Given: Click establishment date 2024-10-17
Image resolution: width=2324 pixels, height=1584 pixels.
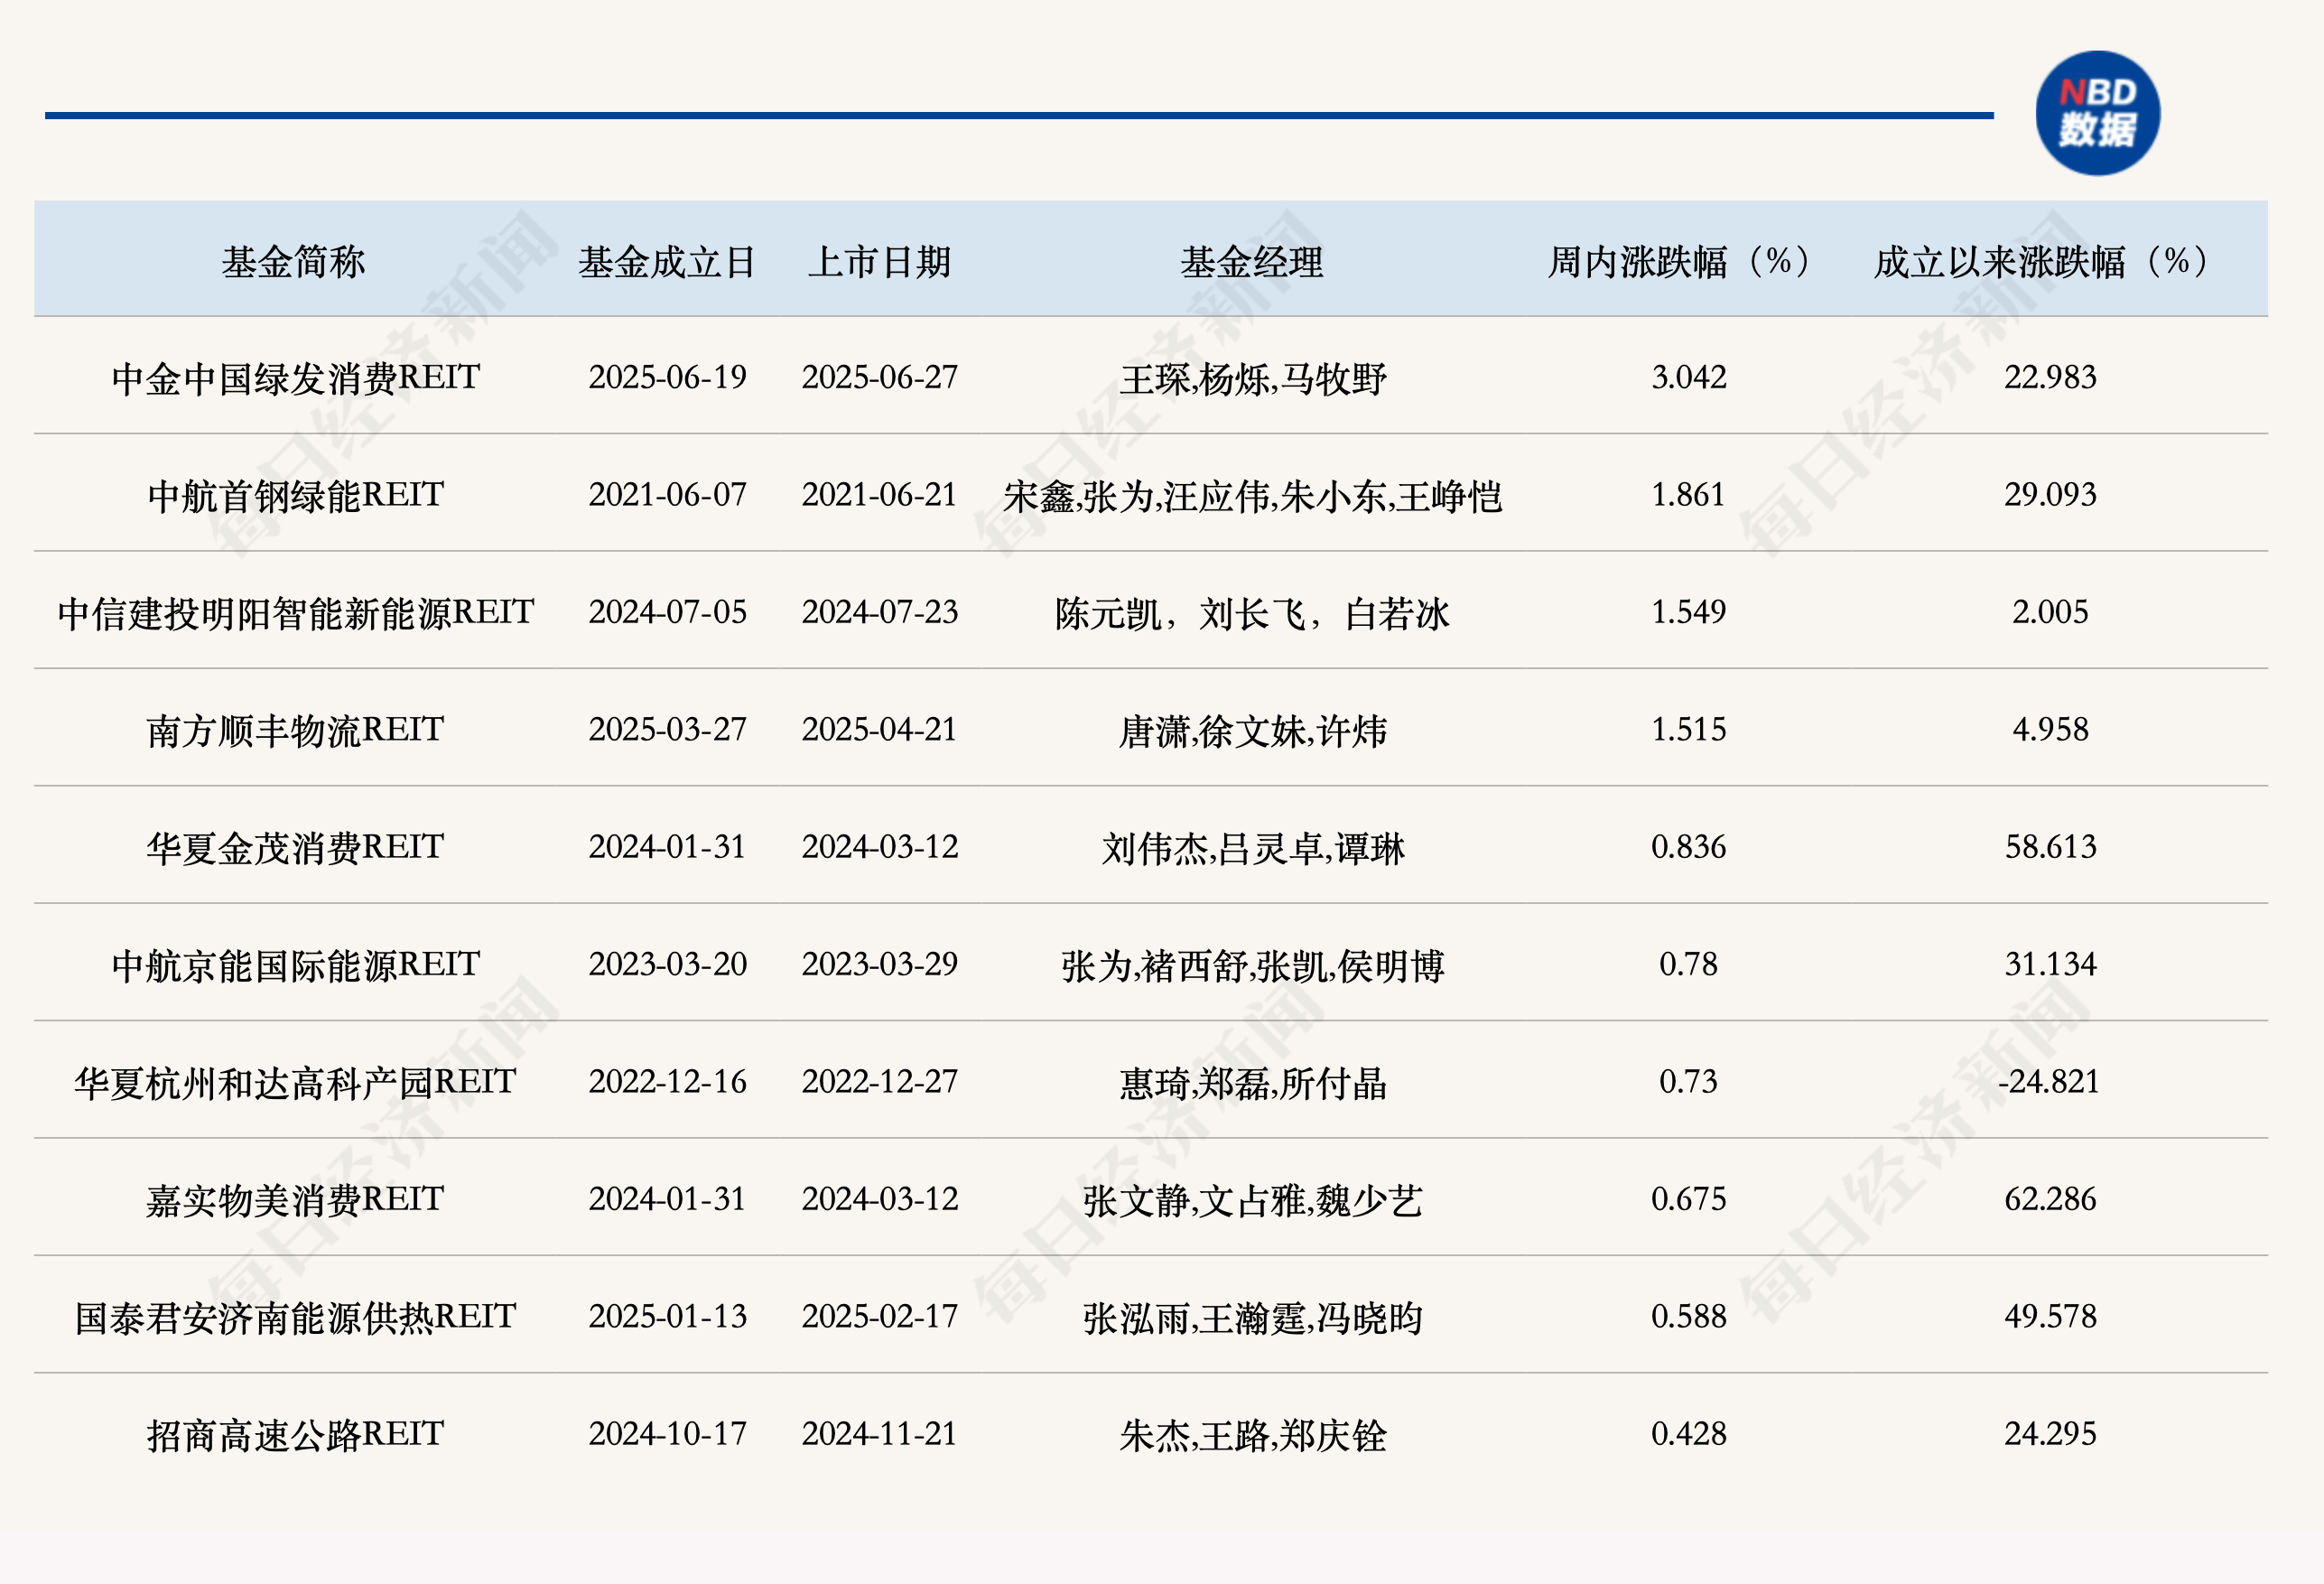Looking at the screenshot, I should [667, 1433].
